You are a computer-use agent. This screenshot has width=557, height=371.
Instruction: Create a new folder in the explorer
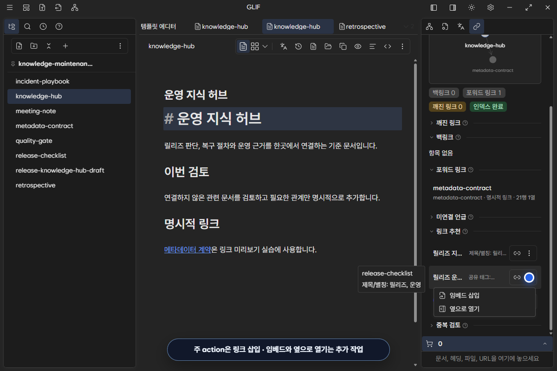[x=34, y=46]
